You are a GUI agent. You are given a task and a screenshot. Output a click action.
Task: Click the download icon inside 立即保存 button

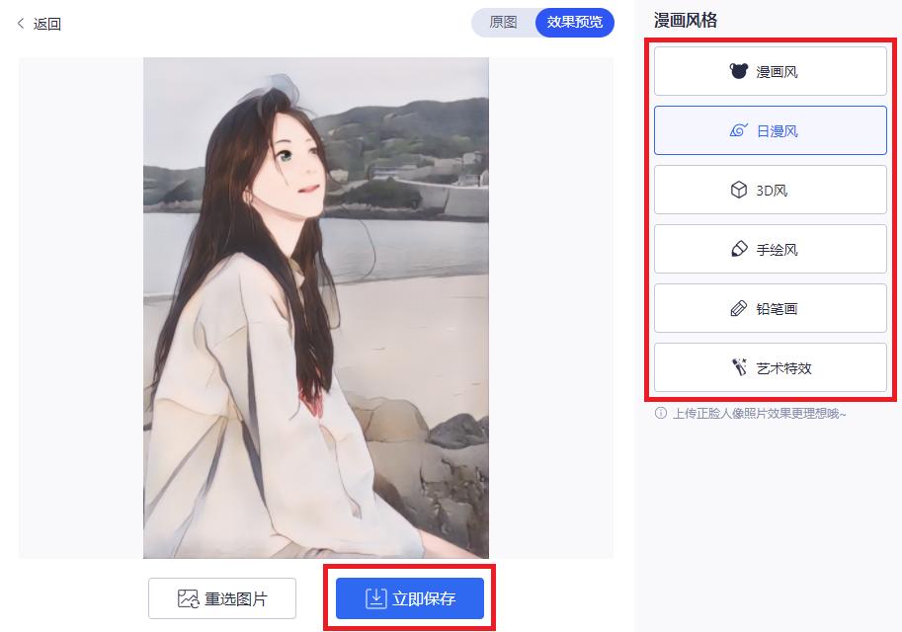[x=376, y=596]
